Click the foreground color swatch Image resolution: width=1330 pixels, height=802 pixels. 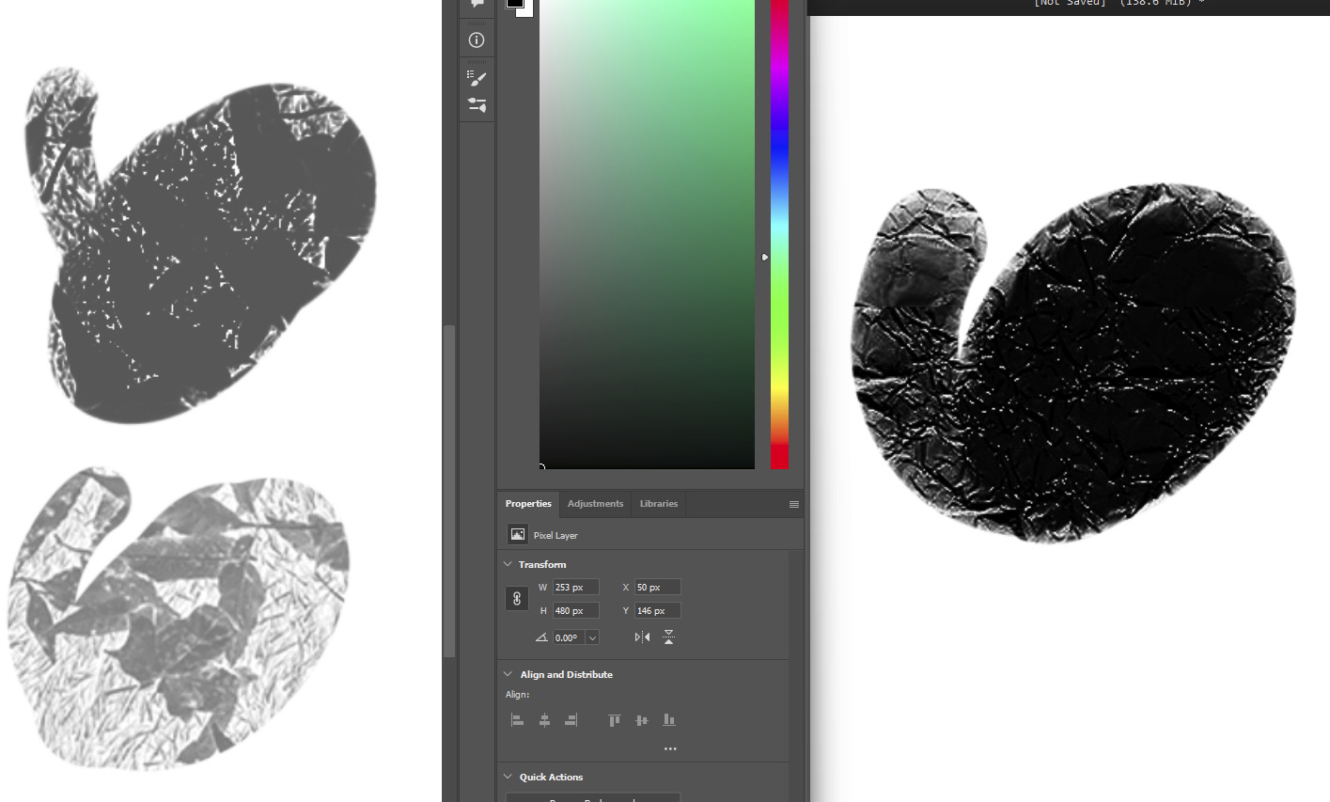(x=514, y=3)
